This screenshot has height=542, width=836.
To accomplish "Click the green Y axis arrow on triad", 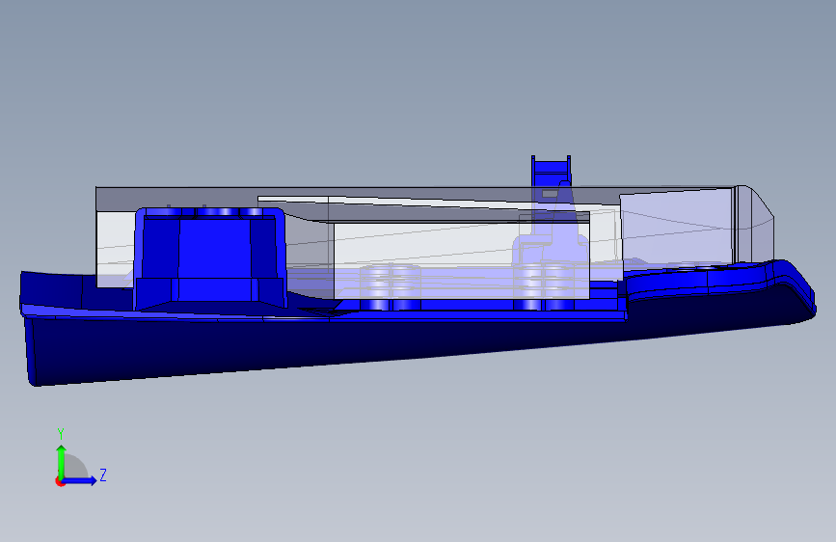I will click(62, 461).
